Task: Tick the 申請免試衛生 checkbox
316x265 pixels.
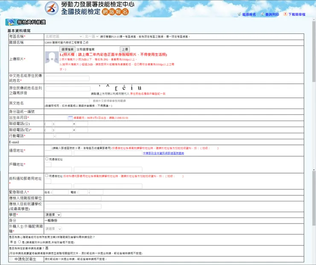Action: point(11,259)
